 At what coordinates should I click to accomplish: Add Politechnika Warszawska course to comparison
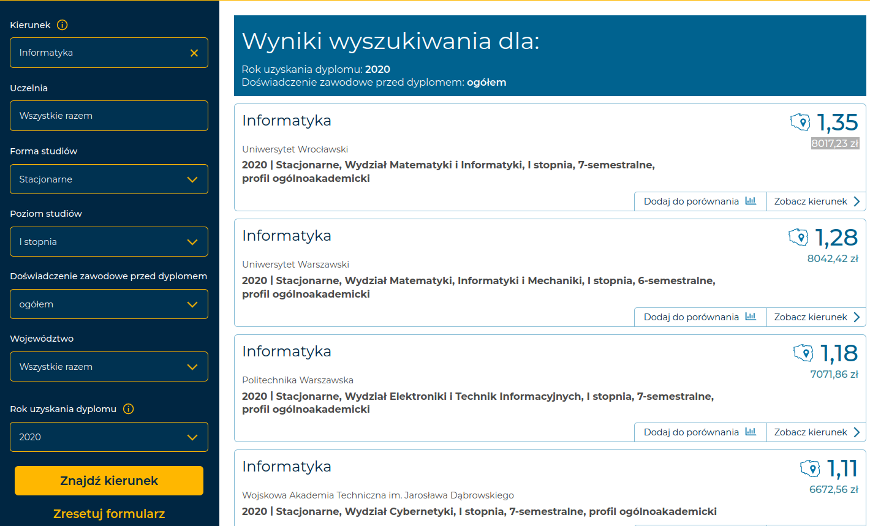[700, 432]
